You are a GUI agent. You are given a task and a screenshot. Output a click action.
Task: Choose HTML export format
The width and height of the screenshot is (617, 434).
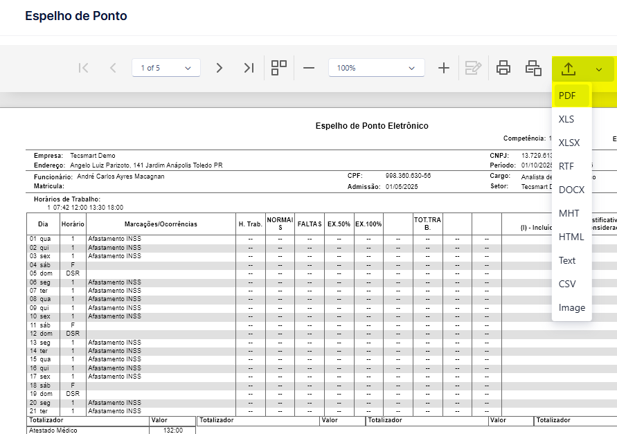(x=572, y=237)
